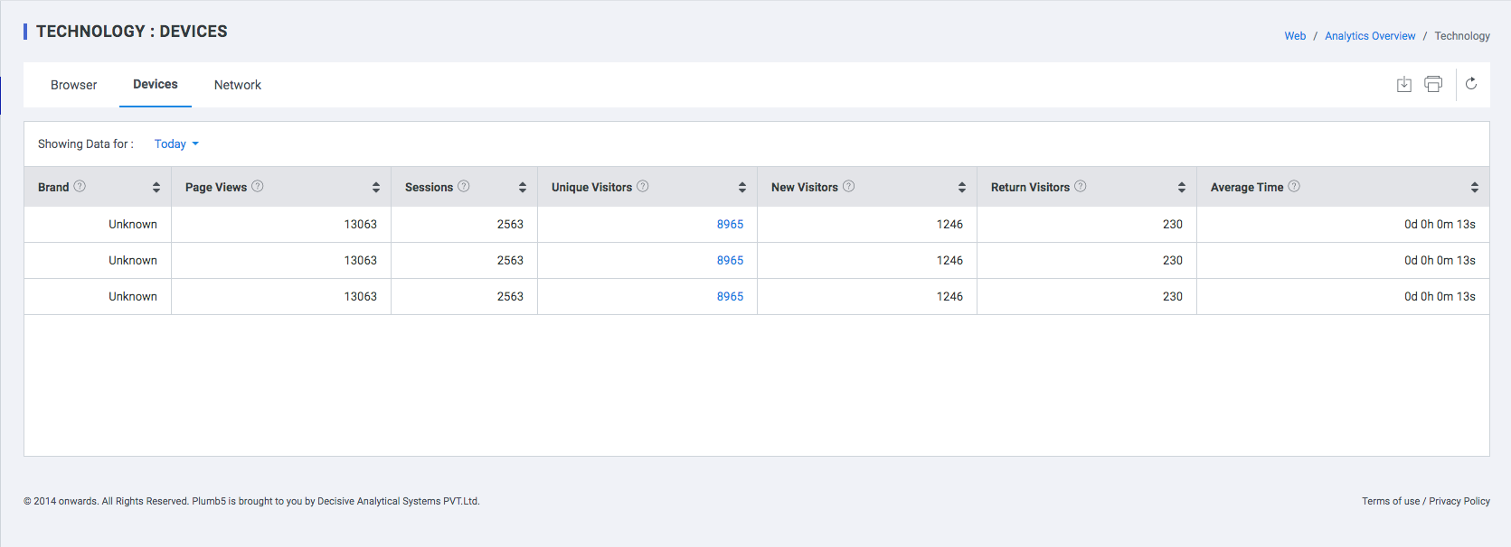
Task: Open Unique Visitors help icon
Action: [x=643, y=186]
